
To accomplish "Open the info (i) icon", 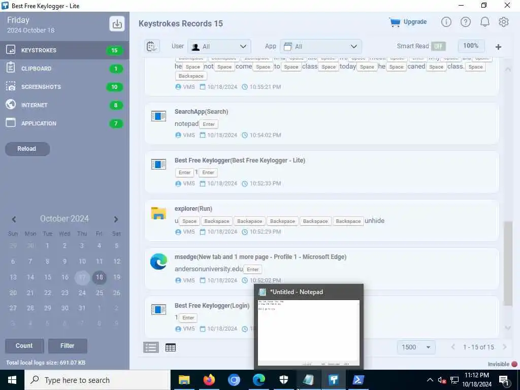I will point(446,22).
